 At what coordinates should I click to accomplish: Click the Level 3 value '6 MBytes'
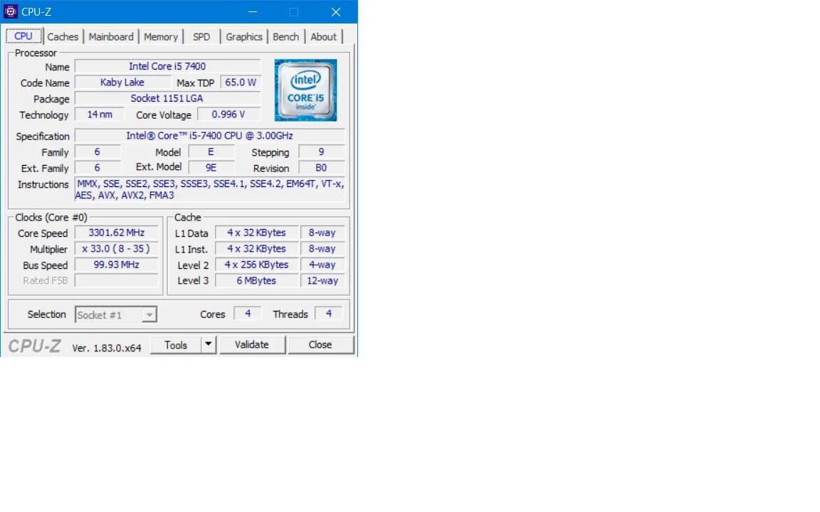257,281
